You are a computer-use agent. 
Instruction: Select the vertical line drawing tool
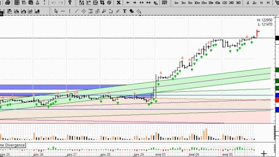[x=70, y=11]
